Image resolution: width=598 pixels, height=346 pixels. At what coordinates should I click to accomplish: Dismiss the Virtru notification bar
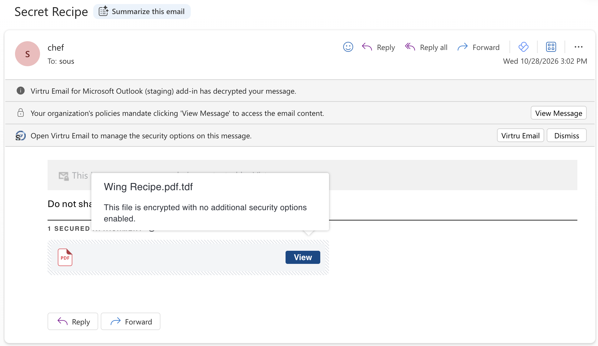click(566, 136)
